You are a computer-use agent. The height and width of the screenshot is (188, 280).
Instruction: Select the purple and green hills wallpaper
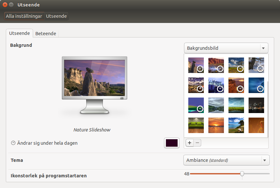(x=196, y=105)
